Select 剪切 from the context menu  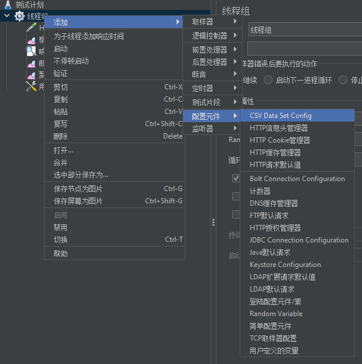tap(113, 87)
